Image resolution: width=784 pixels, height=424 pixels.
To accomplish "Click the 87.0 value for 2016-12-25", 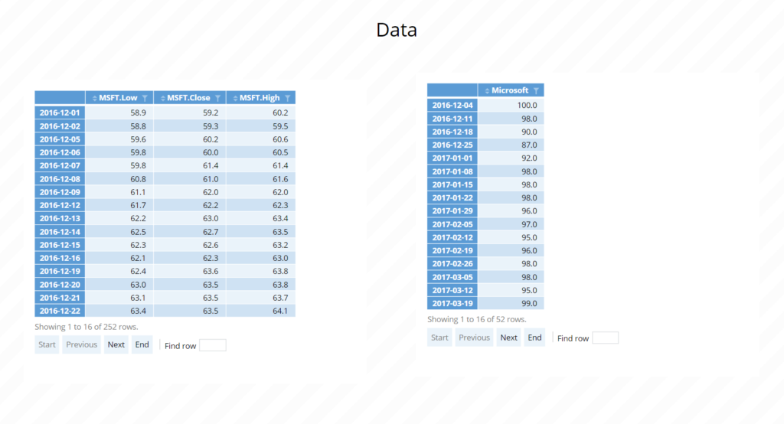I will coord(529,145).
